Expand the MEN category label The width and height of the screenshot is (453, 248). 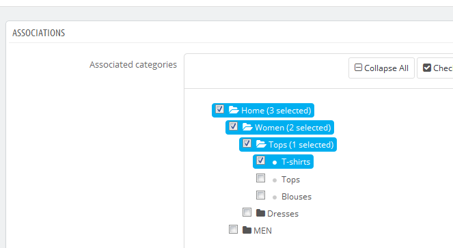(x=262, y=231)
